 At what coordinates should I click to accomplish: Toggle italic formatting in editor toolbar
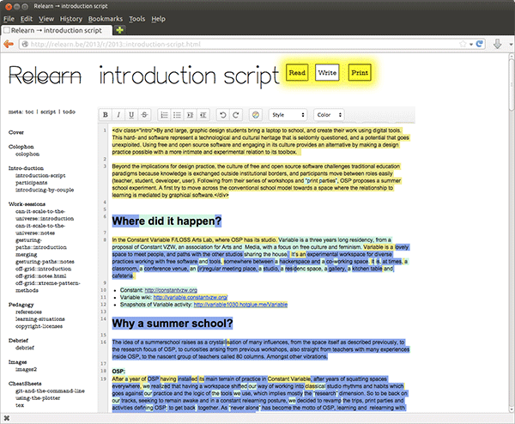coord(118,115)
